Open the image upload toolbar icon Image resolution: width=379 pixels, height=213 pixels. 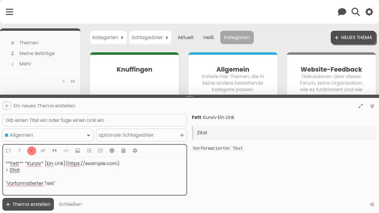click(x=78, y=151)
